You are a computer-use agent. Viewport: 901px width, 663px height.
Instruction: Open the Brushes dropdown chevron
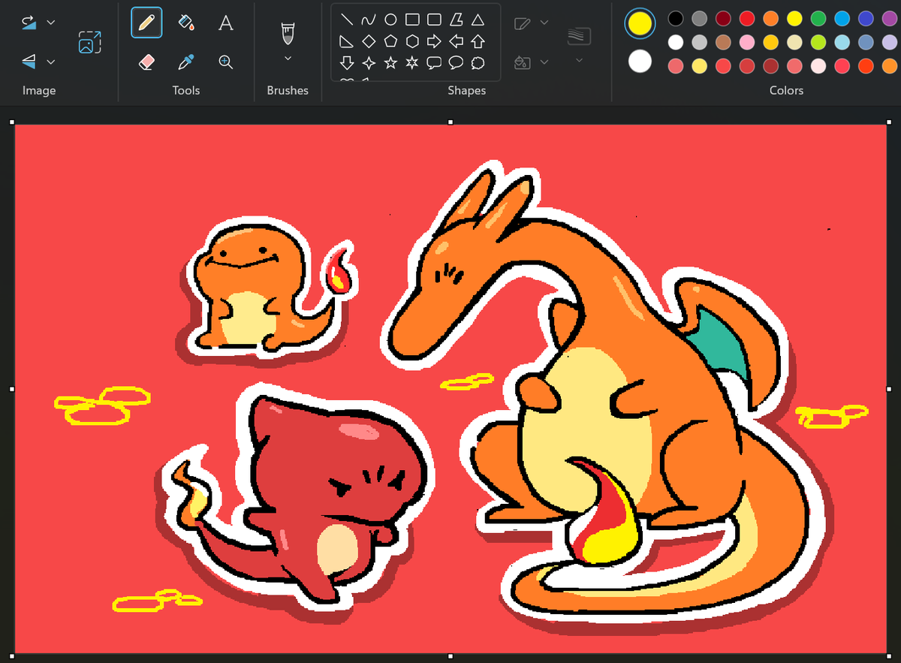pyautogui.click(x=288, y=57)
